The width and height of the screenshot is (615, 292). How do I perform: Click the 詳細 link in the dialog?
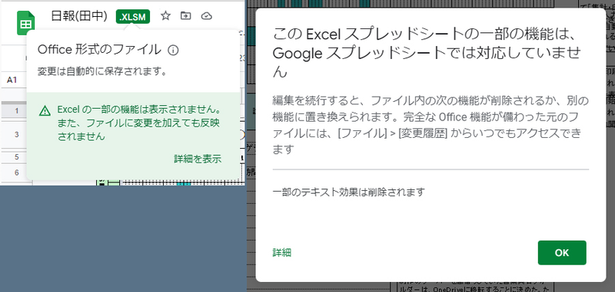281,252
